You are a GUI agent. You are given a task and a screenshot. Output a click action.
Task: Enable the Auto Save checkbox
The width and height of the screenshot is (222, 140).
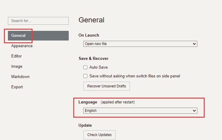(x=85, y=67)
